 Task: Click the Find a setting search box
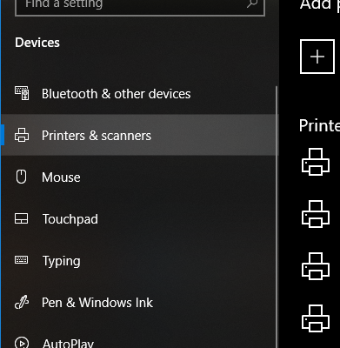(140, 6)
